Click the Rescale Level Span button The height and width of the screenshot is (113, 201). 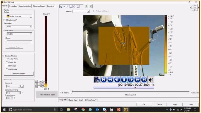coord(47,95)
